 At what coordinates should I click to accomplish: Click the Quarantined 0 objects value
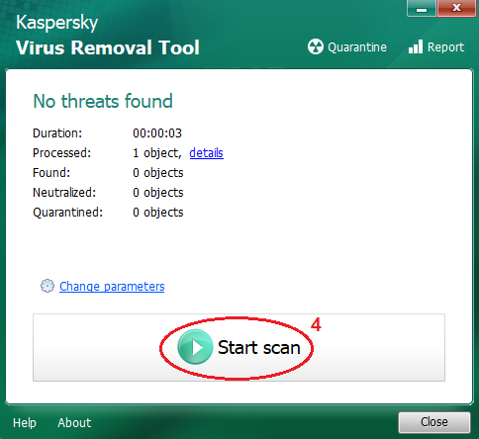158,213
